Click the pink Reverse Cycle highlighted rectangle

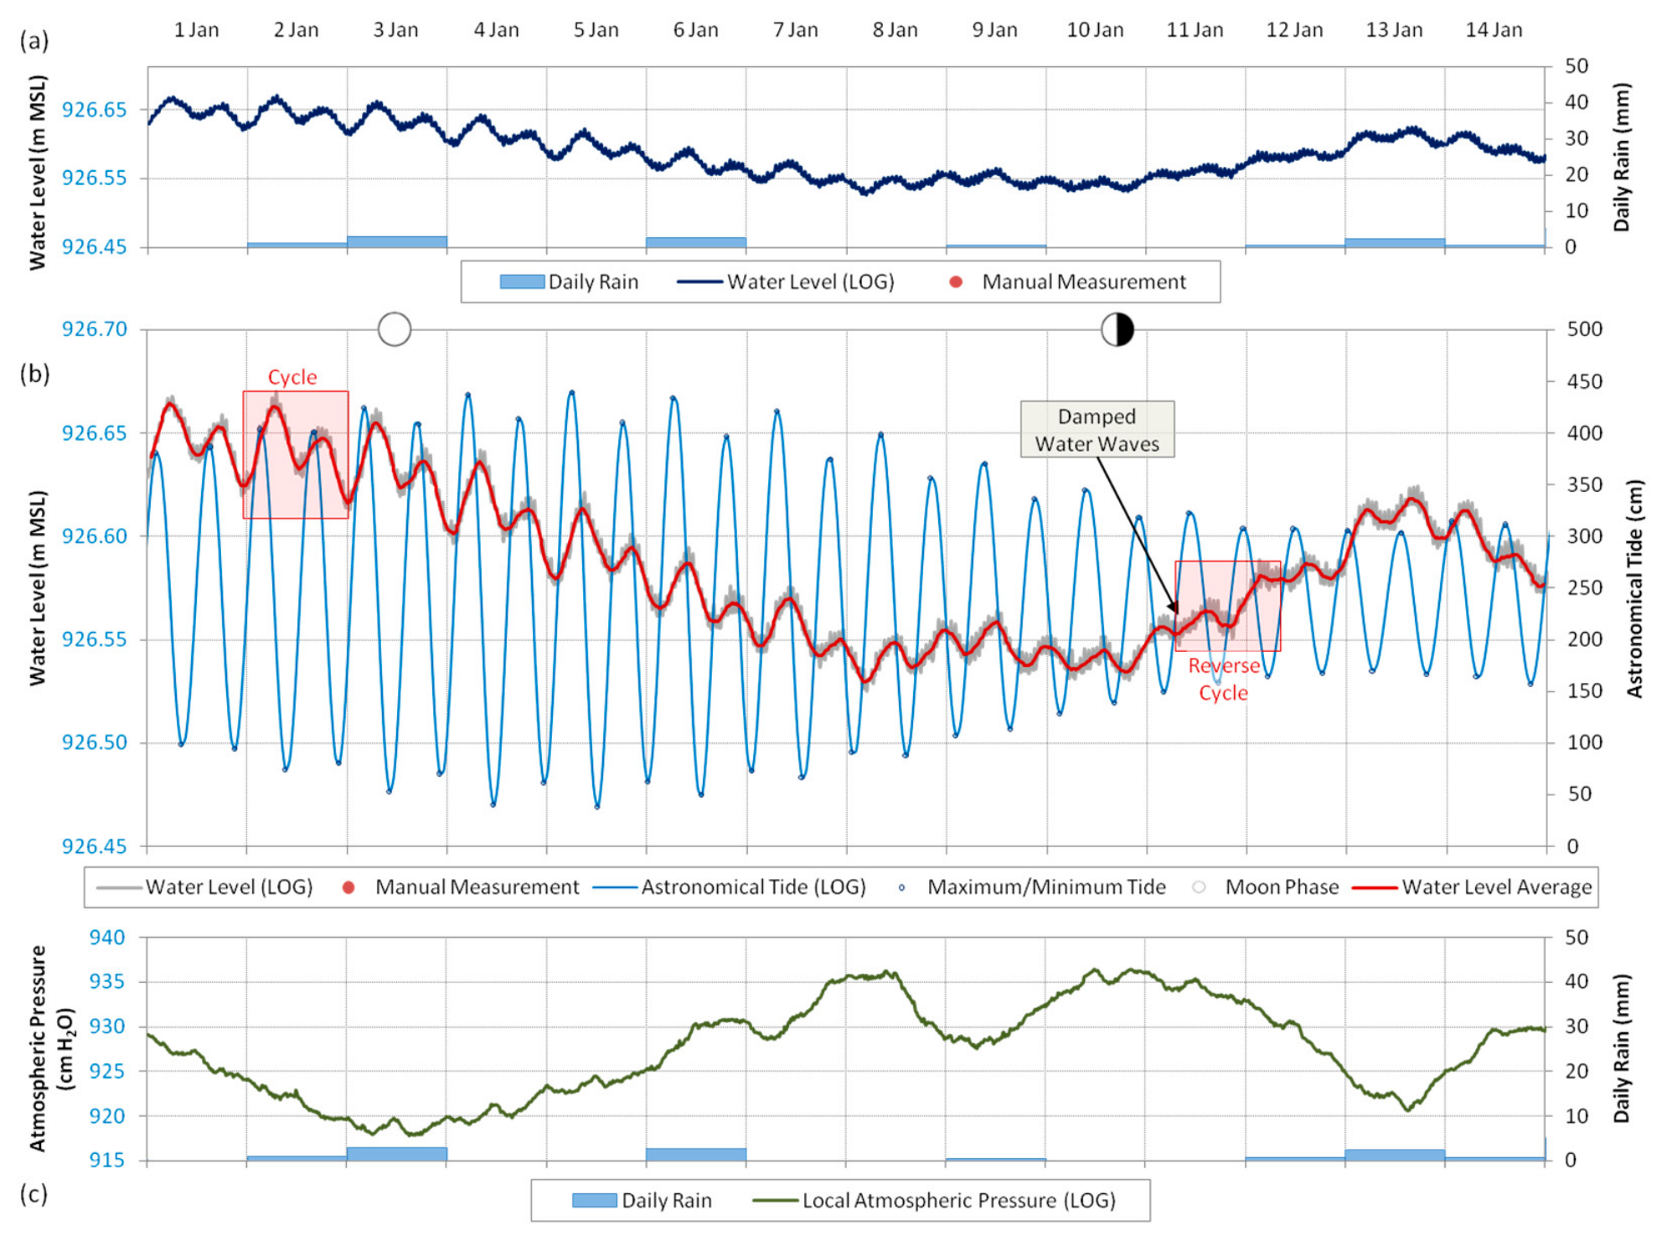1228,606
